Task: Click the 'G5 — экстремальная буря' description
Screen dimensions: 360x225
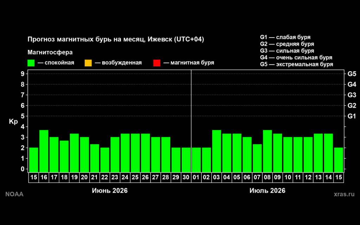Action: (x=296, y=64)
